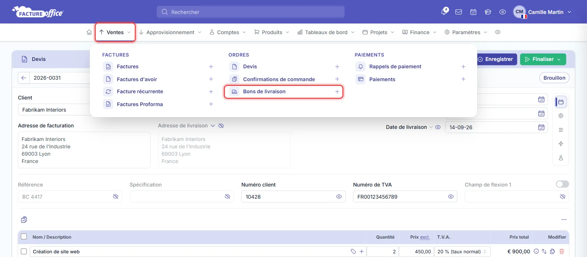Open Camille Martin user menu

(542, 12)
